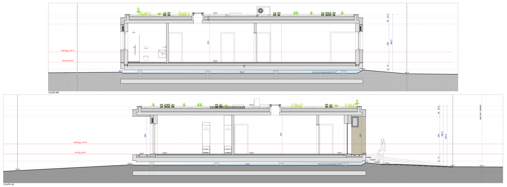Click the ceiling shower head symbol

click(133, 32)
